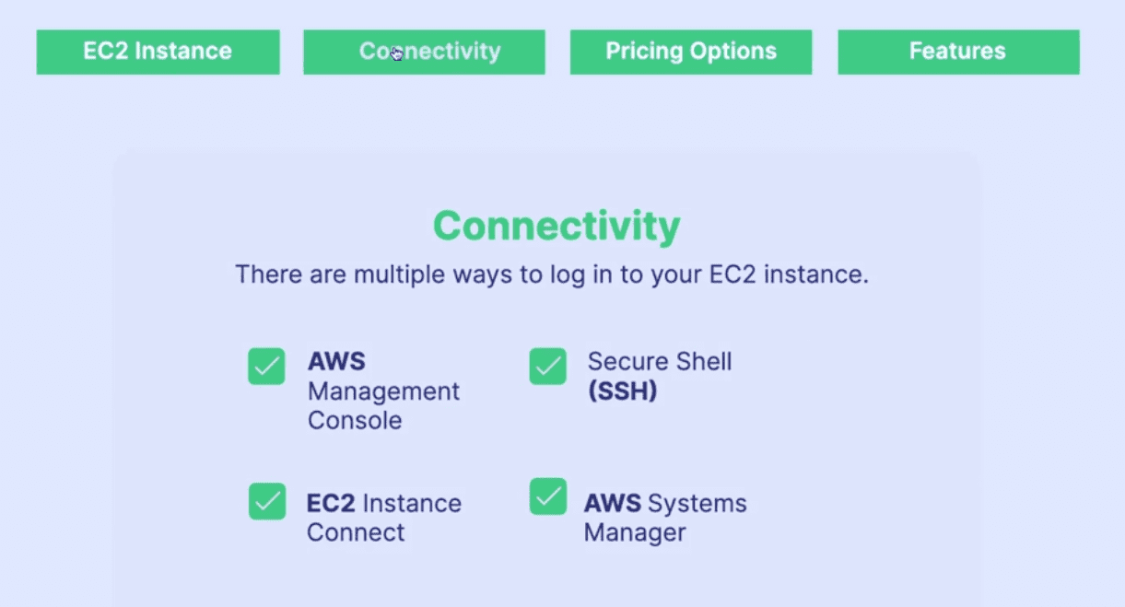Click bold AWS beside the word Systems

613,504
